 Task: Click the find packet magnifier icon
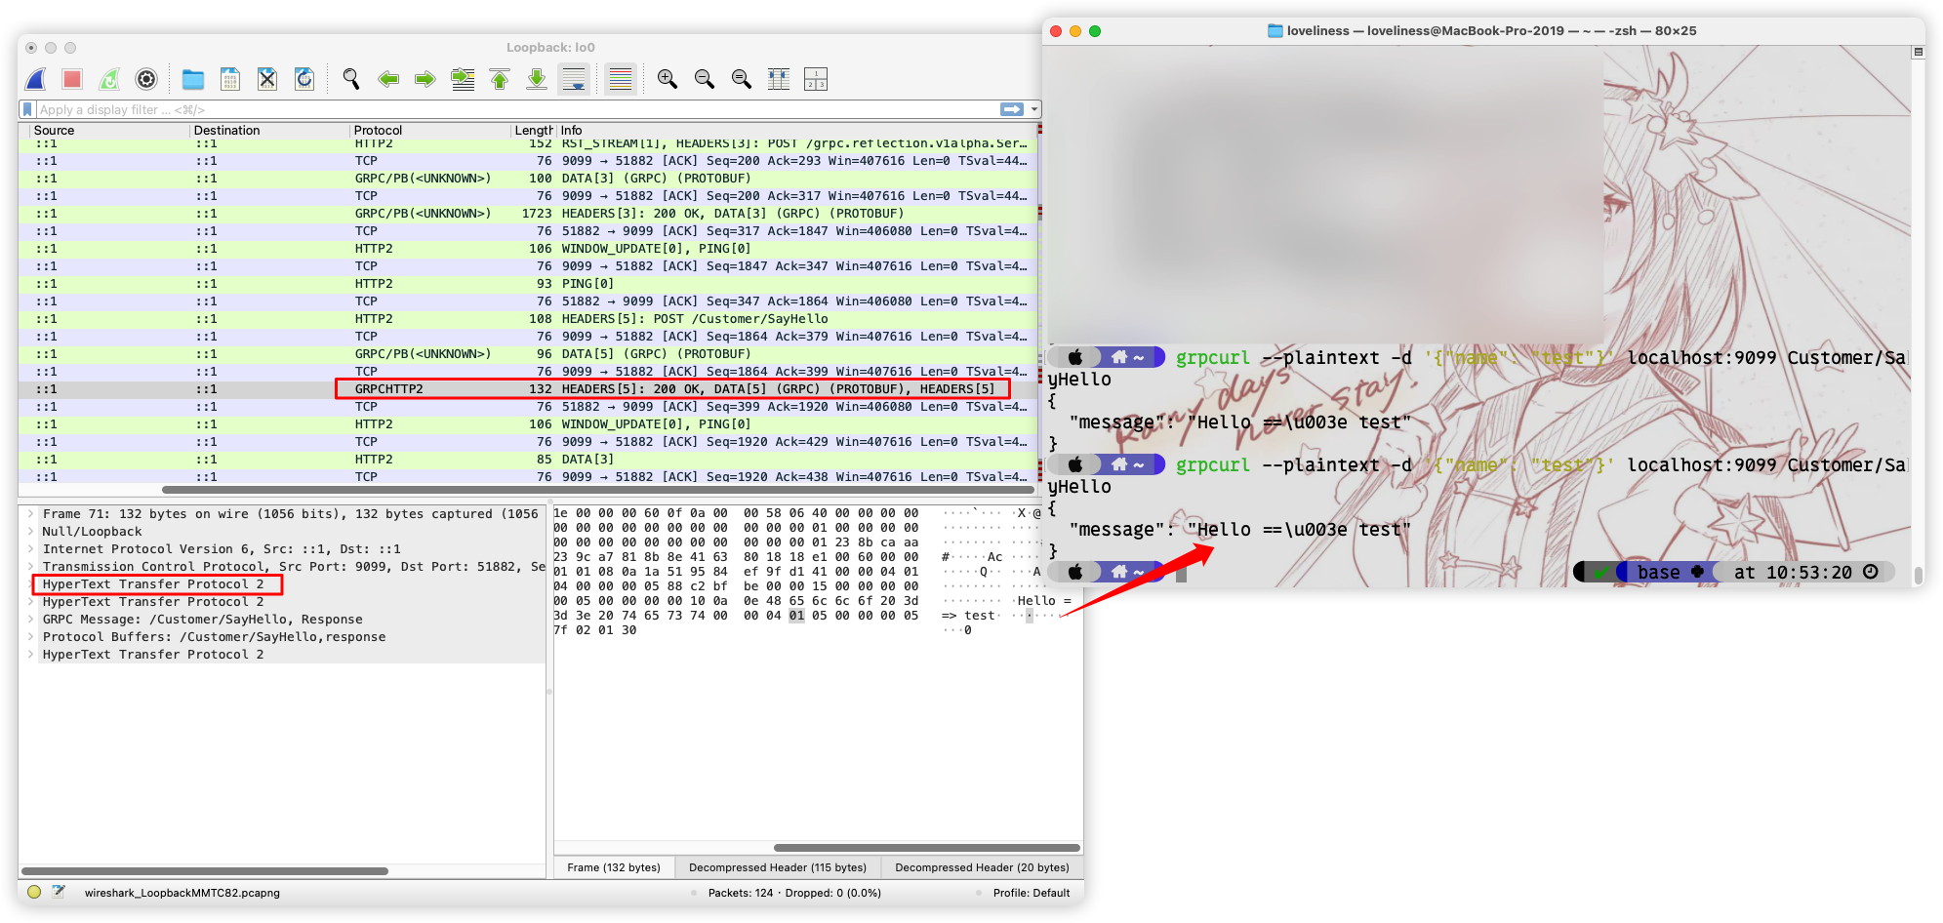click(x=351, y=80)
